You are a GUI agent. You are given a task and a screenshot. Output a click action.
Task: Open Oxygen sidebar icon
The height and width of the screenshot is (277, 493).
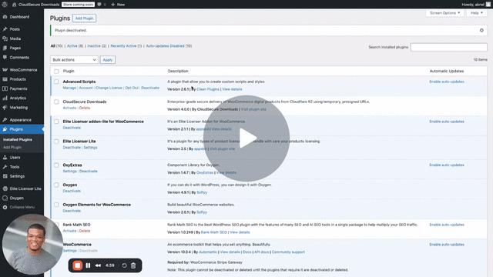(x=5, y=199)
